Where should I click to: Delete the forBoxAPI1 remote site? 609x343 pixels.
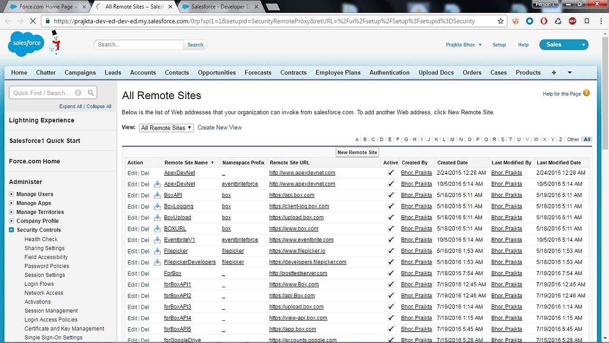click(145, 285)
